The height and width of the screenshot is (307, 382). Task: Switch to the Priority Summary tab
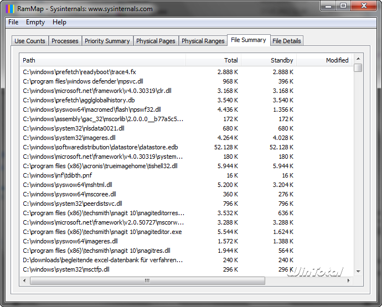tap(107, 41)
